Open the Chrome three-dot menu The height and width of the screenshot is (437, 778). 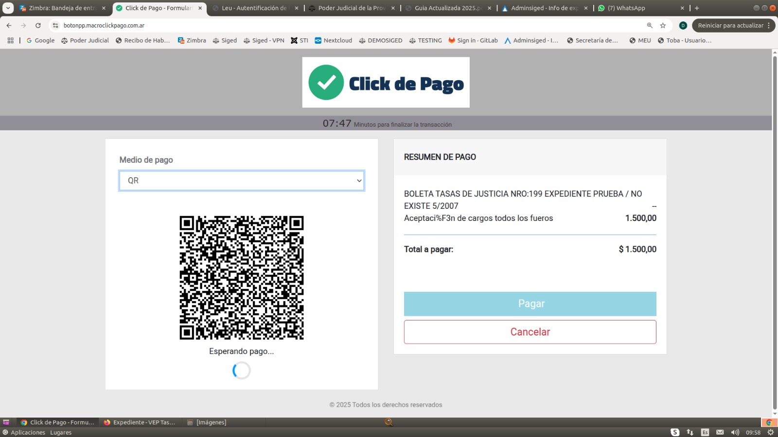769,25
